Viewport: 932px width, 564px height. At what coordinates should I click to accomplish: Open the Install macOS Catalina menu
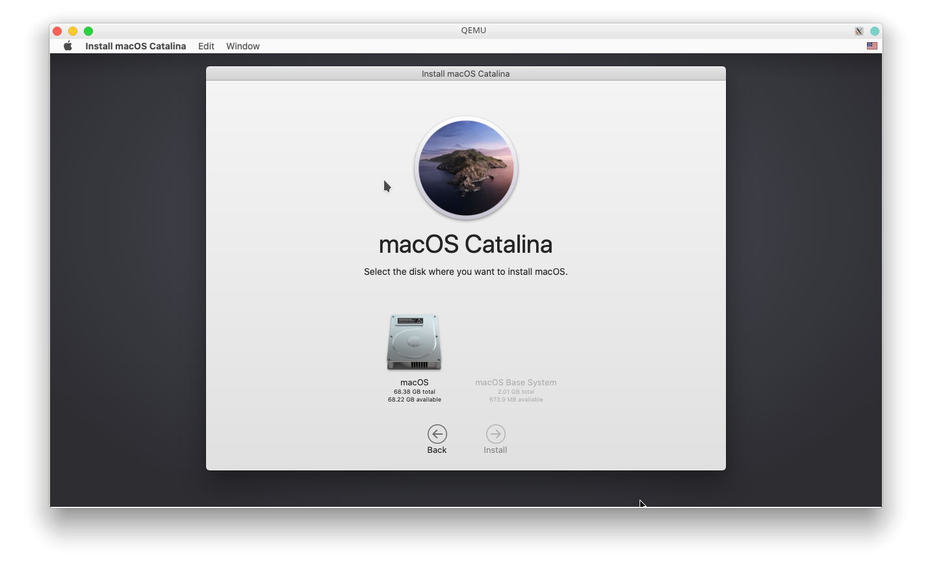135,46
